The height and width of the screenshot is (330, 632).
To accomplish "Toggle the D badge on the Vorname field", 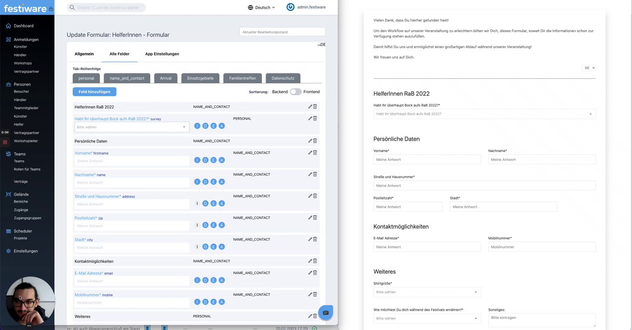I will [x=205, y=160].
